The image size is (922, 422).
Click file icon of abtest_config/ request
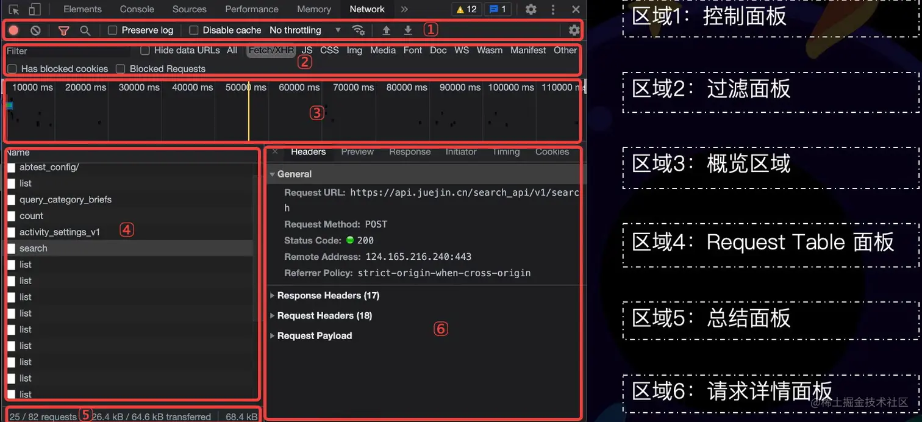pos(11,167)
